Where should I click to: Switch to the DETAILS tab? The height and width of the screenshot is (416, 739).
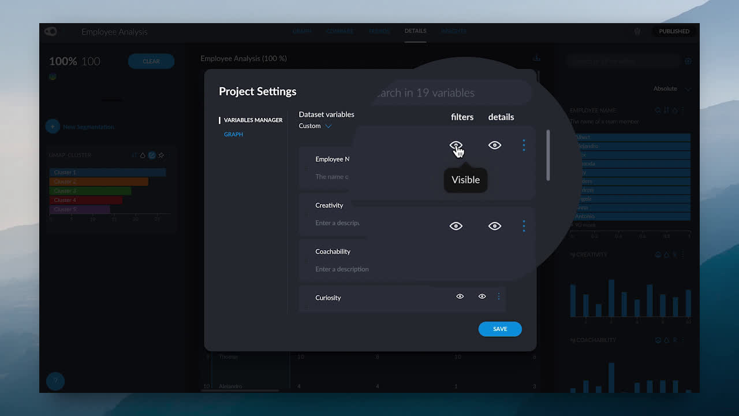[415, 31]
